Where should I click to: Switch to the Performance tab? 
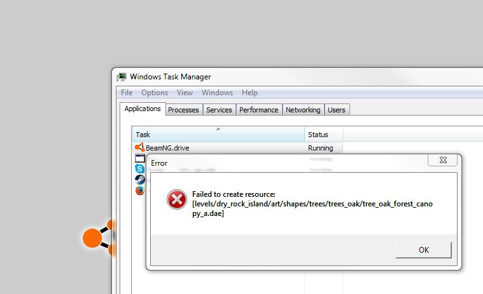259,110
